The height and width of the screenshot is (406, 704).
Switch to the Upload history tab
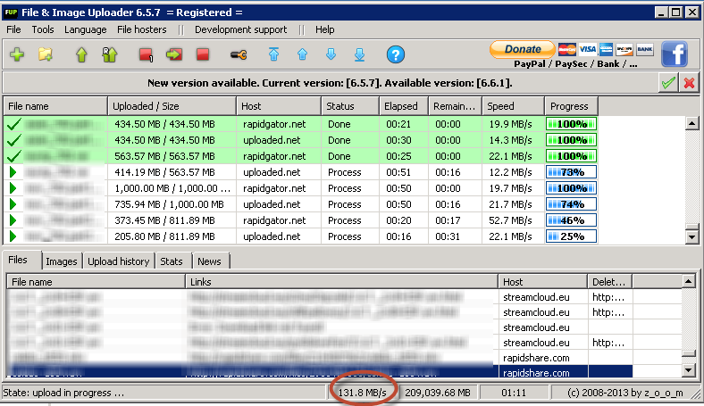click(119, 261)
